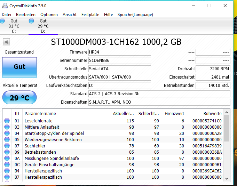This screenshot has height=186, width=237.
Task: Click the Schnittstelle field Serial ATA
Action: 120,69
